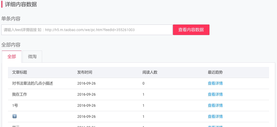Switch to the 全部 tab
Screen dimensions: 277x127
pos(12,57)
